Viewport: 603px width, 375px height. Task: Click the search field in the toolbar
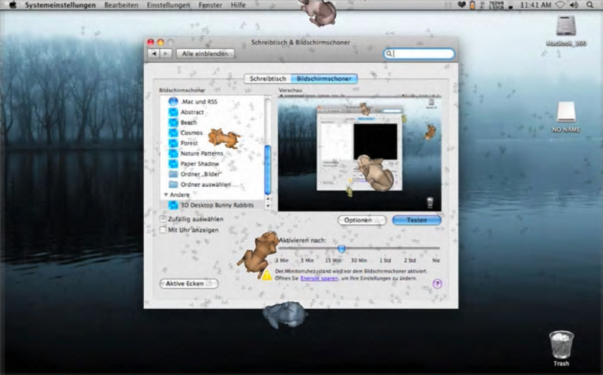[x=419, y=53]
